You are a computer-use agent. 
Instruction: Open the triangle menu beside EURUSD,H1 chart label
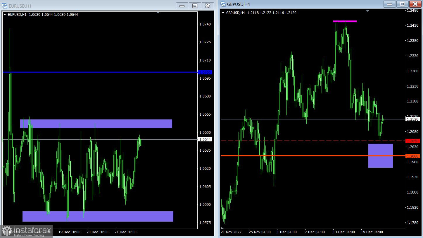coord(5,14)
